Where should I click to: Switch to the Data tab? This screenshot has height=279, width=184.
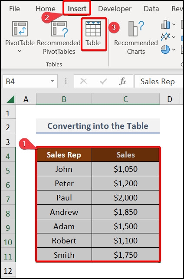(x=151, y=9)
